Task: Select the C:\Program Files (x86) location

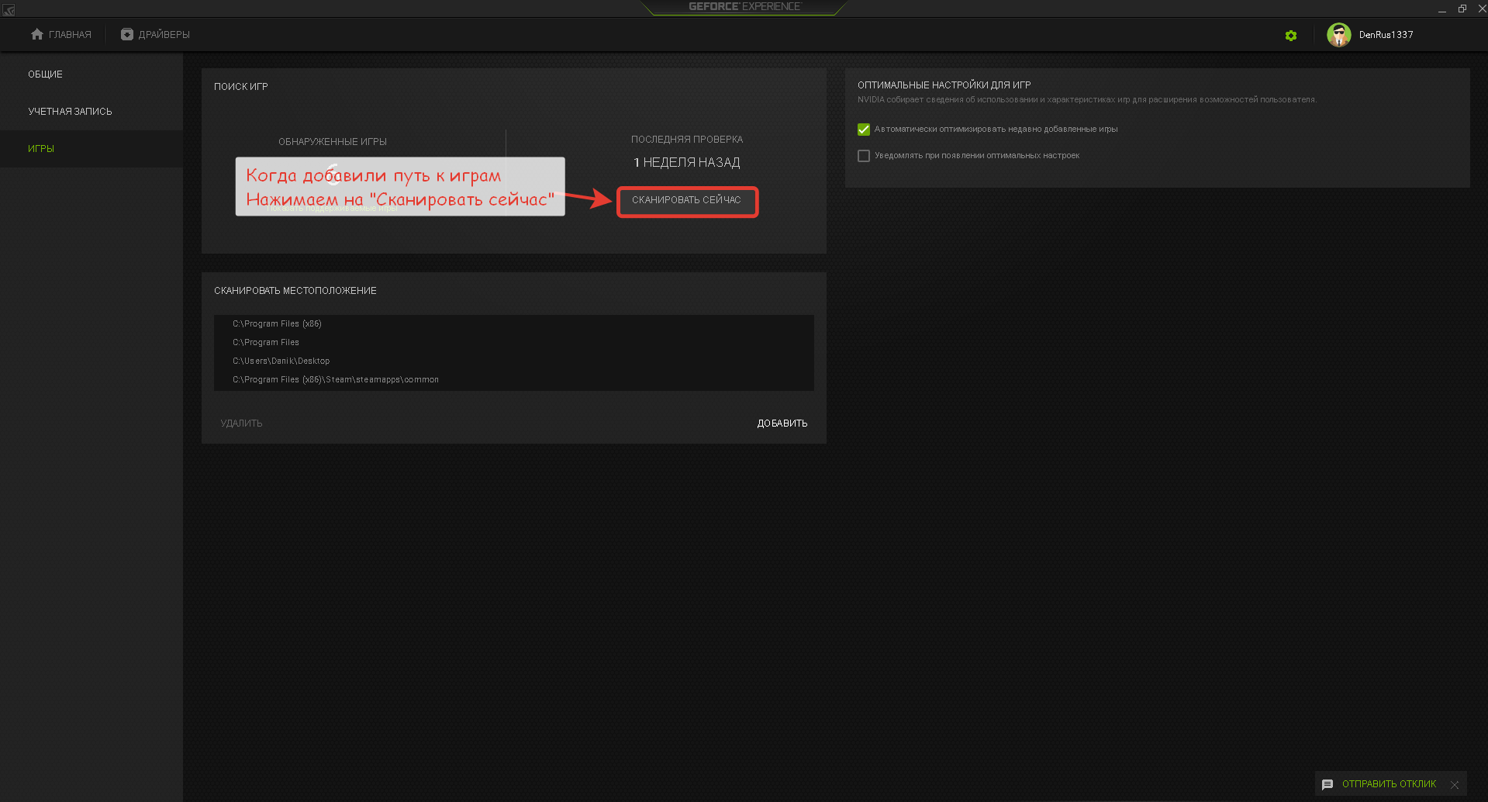Action: pyautogui.click(x=514, y=324)
